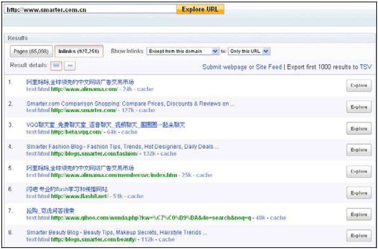Open cache link for www.flash8.net result
This screenshot has width=378, height=249.
[135, 196]
